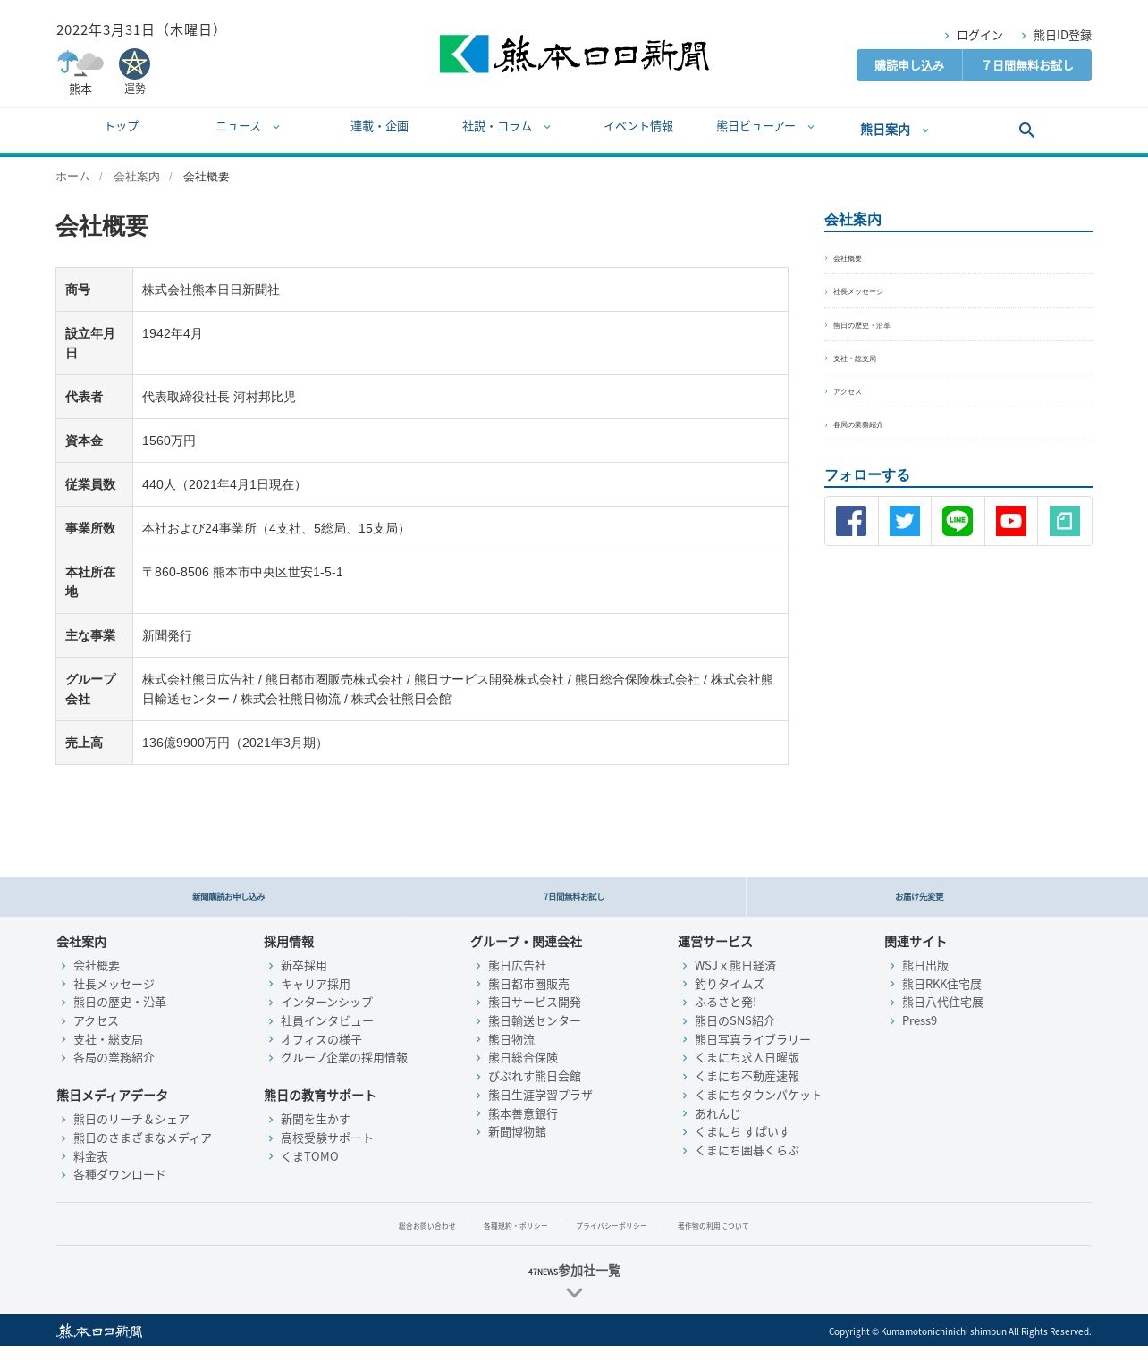Open the 社員インタビュー footer link
Screen dimensions: 1148x1360
pos(327,1021)
